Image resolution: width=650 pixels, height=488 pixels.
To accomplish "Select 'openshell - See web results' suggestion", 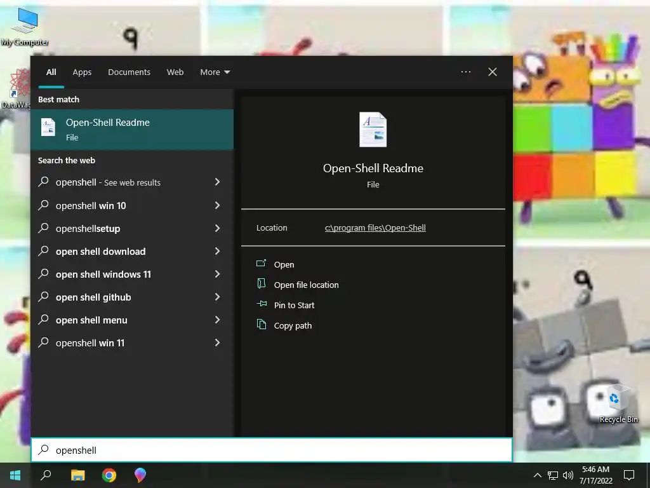I will coord(132,182).
